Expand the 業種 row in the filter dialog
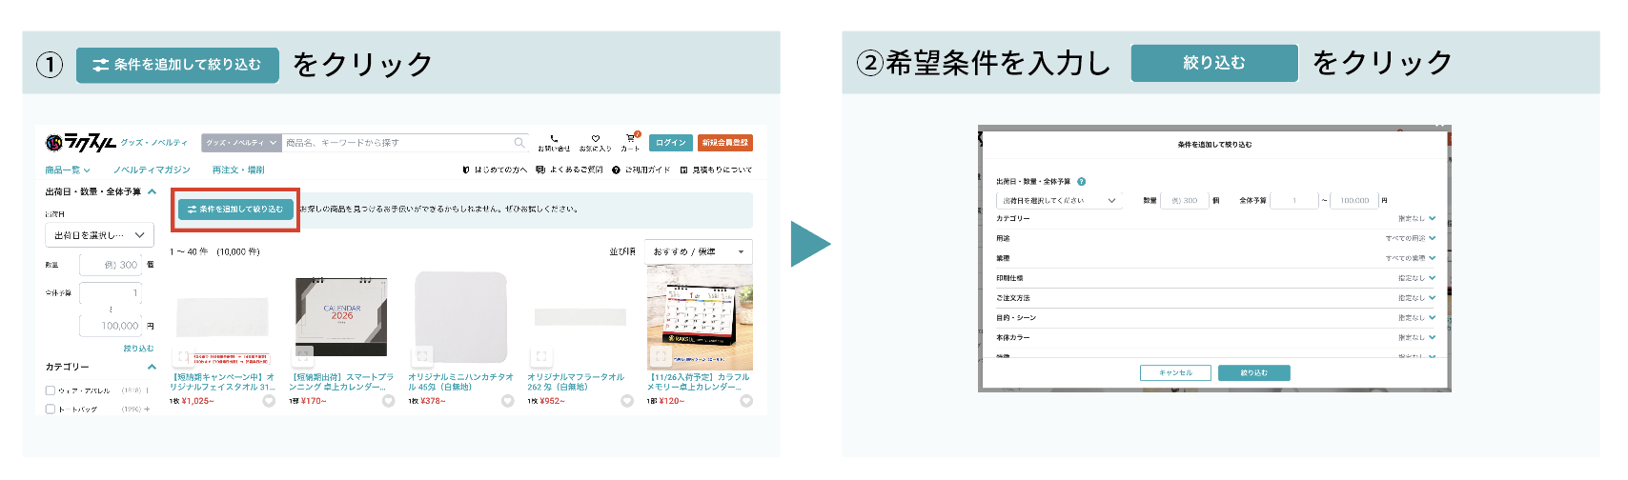Viewport: 1628px width, 480px height. click(x=1215, y=258)
